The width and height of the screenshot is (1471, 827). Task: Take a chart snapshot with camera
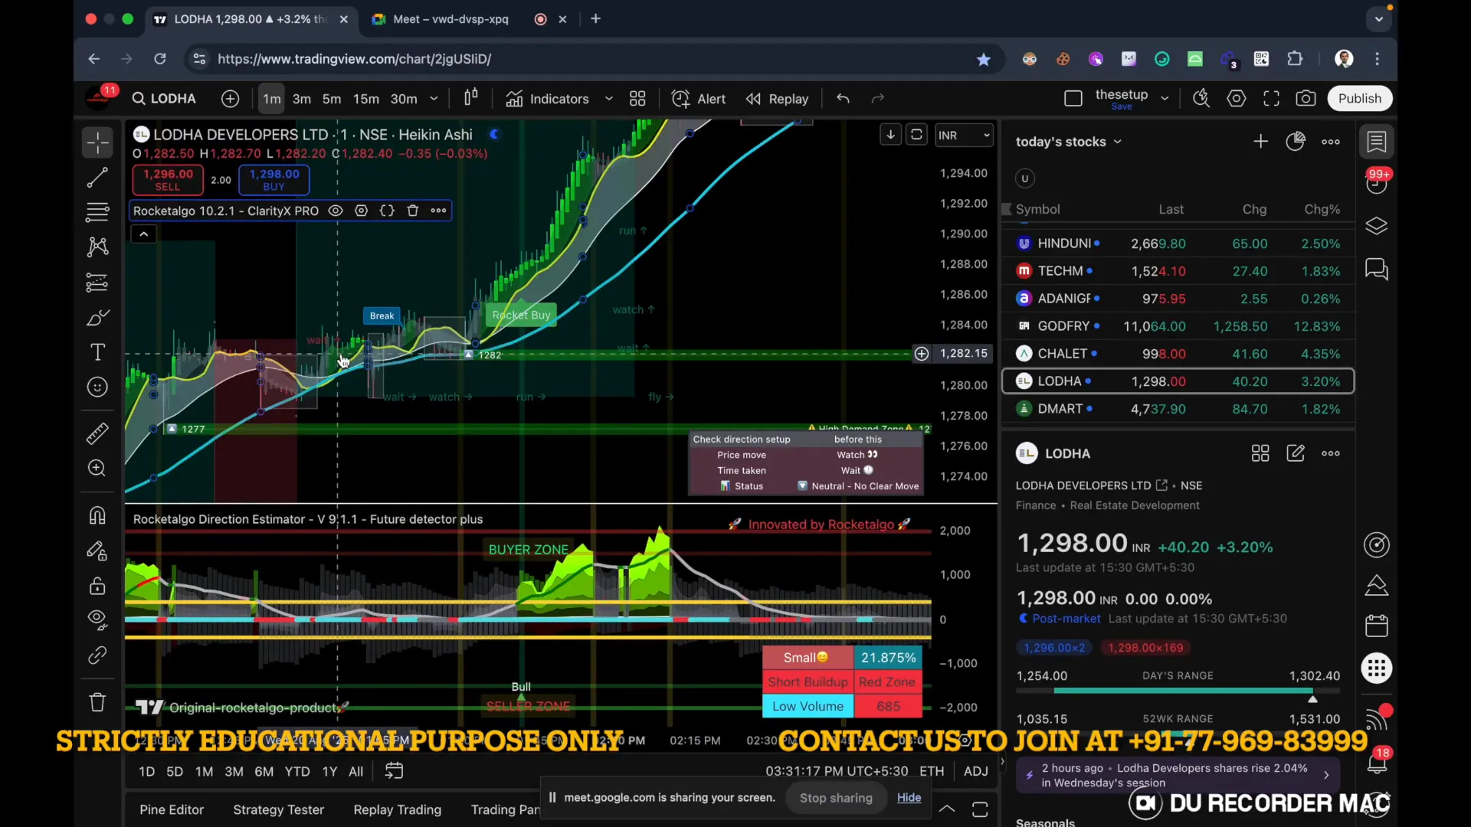[x=1306, y=99]
